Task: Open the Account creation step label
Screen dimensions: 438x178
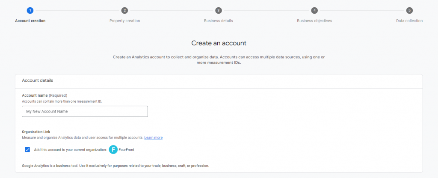Action: [30, 21]
